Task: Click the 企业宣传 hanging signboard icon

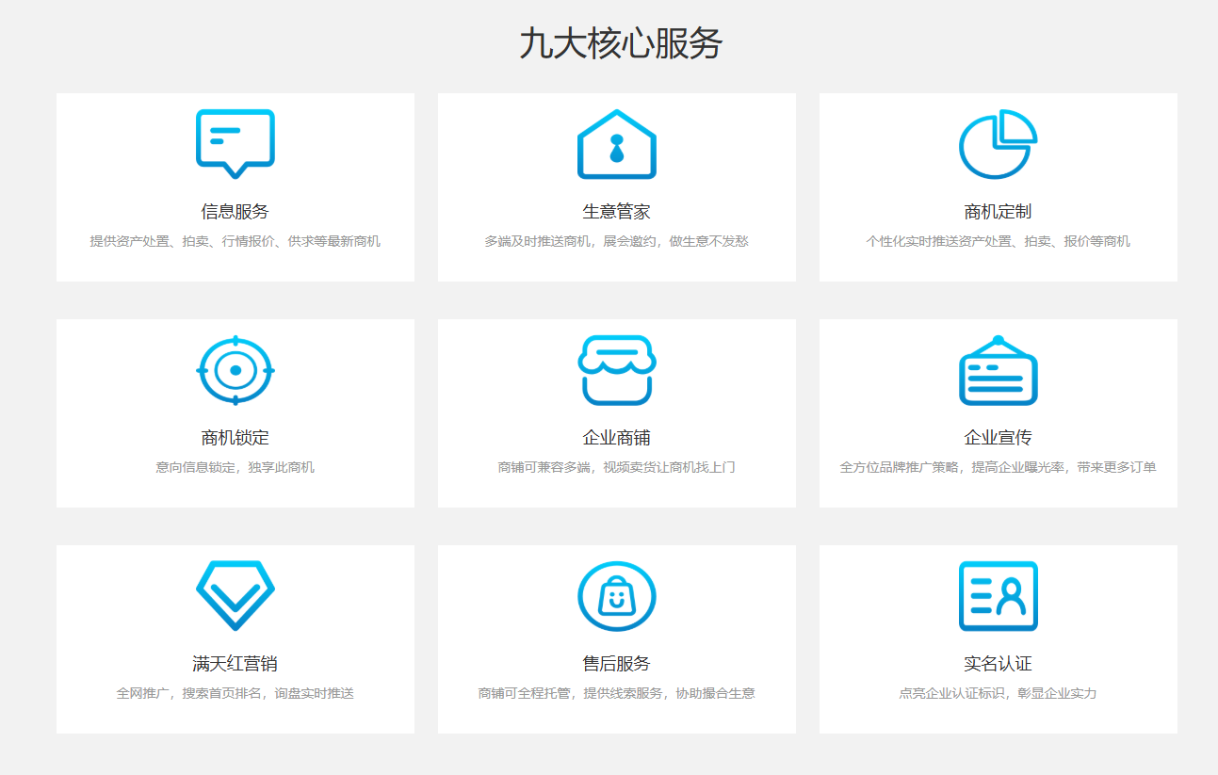Action: pos(998,370)
